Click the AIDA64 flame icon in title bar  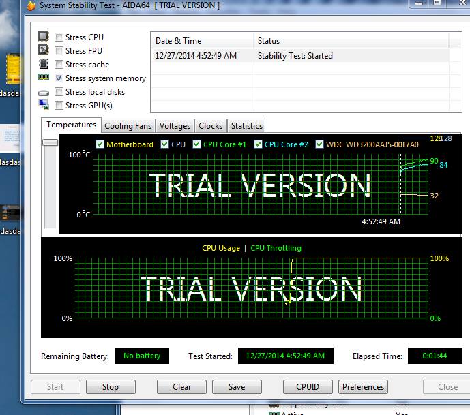(31, 5)
